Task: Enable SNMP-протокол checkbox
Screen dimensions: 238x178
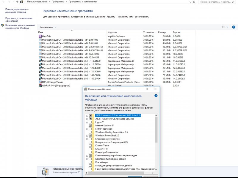Action: pyautogui.click(x=90, y=129)
